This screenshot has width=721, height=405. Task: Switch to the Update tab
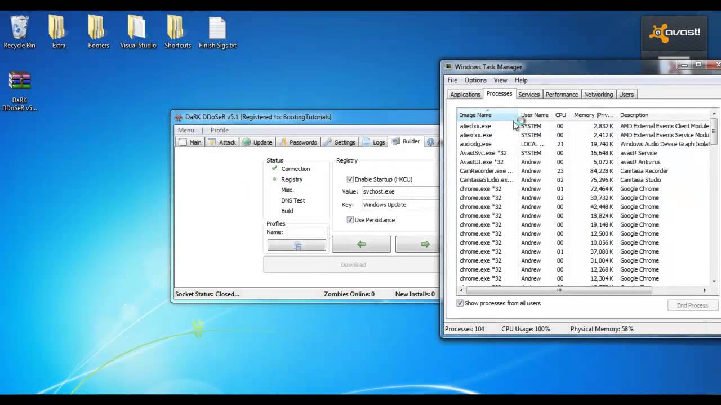click(x=257, y=142)
